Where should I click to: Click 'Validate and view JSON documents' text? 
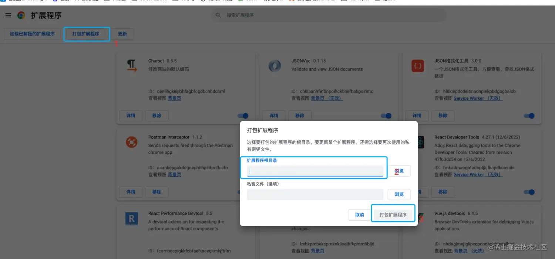coord(327,69)
